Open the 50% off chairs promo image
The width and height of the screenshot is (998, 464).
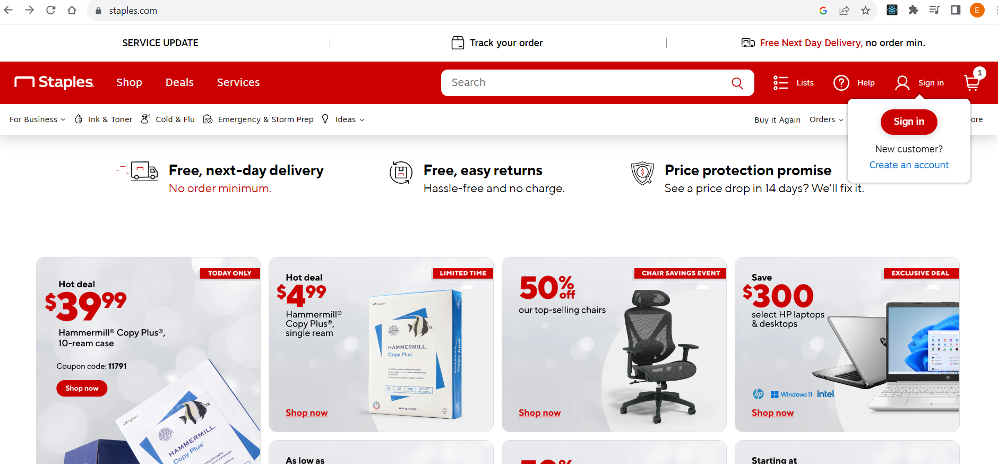click(614, 345)
